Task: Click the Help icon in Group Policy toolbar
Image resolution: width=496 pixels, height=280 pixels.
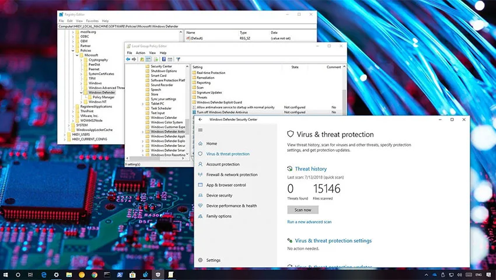Action: (x=164, y=59)
